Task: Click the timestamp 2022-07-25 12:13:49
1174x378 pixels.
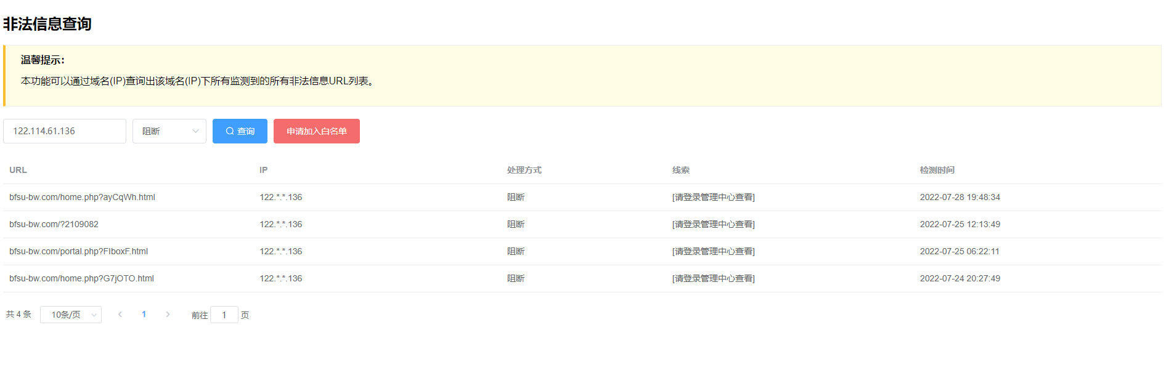Action: (960, 225)
